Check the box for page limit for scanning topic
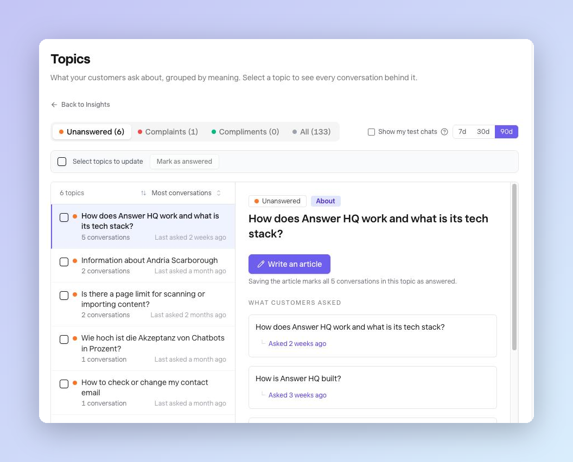The height and width of the screenshot is (462, 573). click(x=64, y=296)
